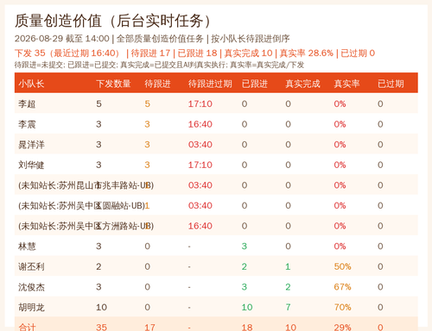Click the 下发数量 column header
Viewport: 432px width, 331px height.
point(113,84)
